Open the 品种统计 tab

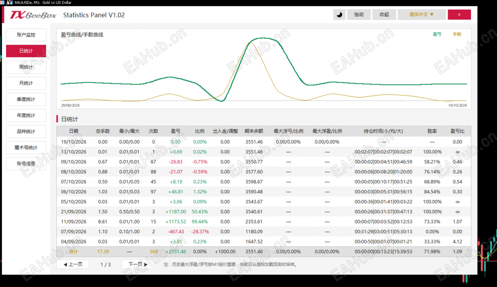point(26,131)
